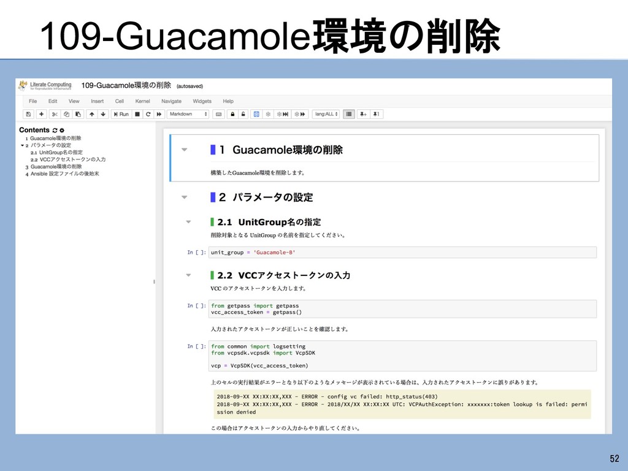Lock the selected cell with the closed padlock icon
The height and width of the screenshot is (471, 628).
pos(232,114)
